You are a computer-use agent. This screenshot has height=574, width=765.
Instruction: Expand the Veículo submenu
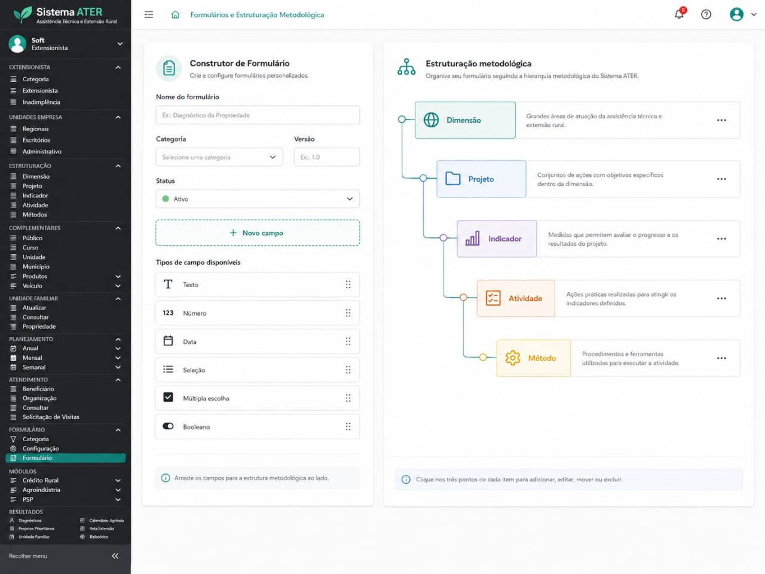pos(118,286)
